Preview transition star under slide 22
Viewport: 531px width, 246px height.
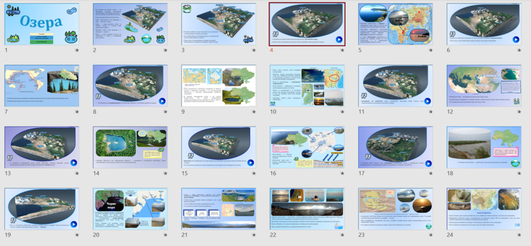click(342, 235)
